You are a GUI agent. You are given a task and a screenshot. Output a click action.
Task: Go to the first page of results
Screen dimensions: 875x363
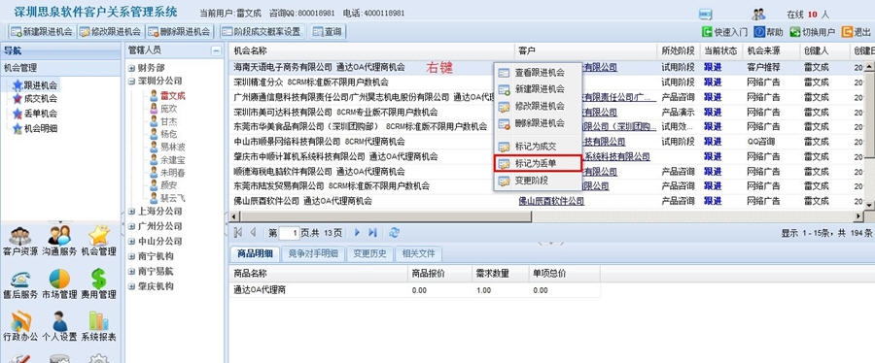click(238, 233)
